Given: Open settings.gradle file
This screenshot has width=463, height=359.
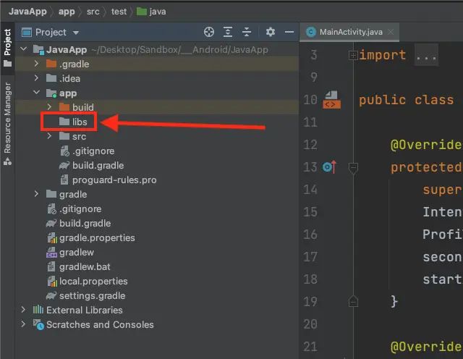Looking at the screenshot, I should point(85,296).
